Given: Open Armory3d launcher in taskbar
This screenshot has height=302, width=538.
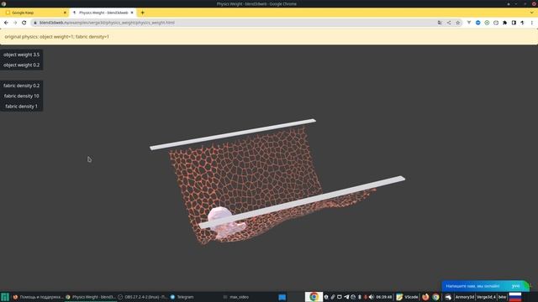Looking at the screenshot, I should [465, 297].
